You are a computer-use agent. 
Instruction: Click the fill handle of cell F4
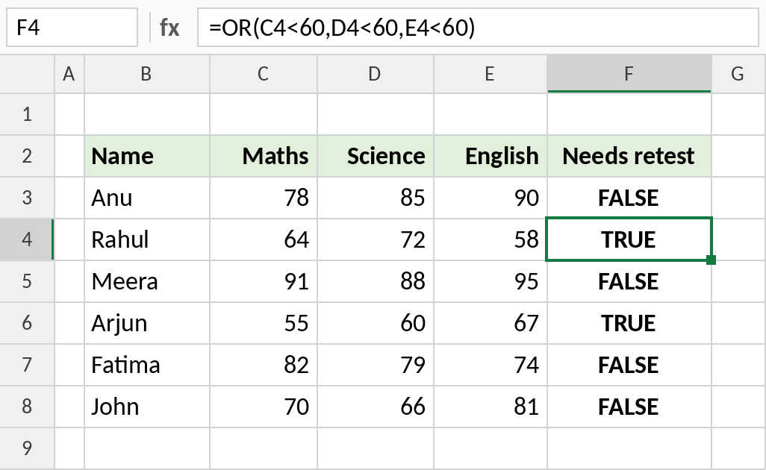pyautogui.click(x=711, y=260)
